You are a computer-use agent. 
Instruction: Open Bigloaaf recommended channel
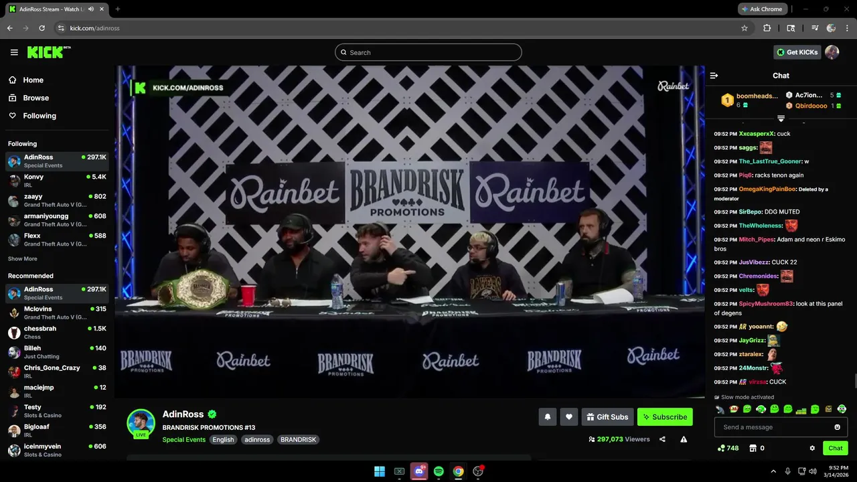[x=57, y=430]
